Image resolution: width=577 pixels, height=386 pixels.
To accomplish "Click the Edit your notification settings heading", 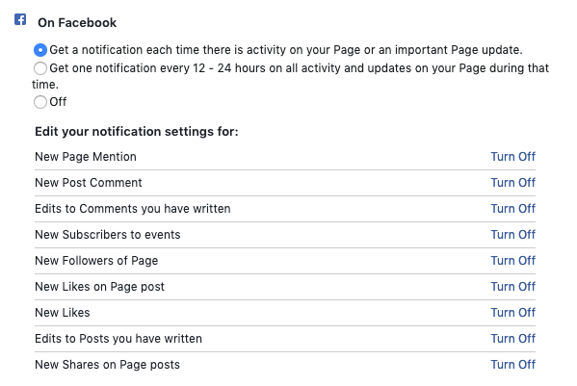I will pyautogui.click(x=137, y=132).
